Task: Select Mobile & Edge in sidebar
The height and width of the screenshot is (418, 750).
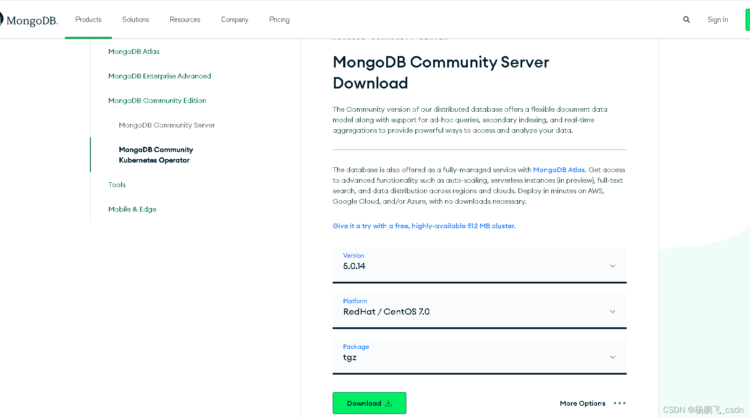Action: pos(132,209)
